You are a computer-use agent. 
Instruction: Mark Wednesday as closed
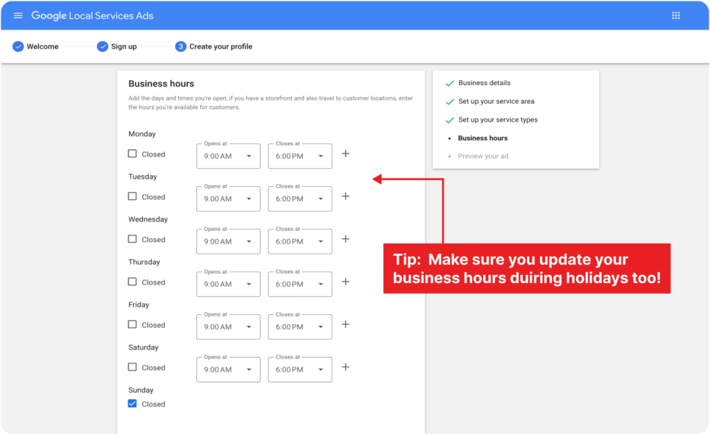[132, 239]
